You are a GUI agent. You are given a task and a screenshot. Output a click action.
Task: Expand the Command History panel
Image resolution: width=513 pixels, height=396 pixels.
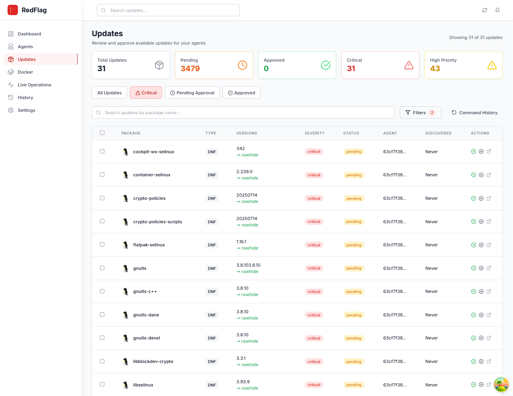click(474, 112)
